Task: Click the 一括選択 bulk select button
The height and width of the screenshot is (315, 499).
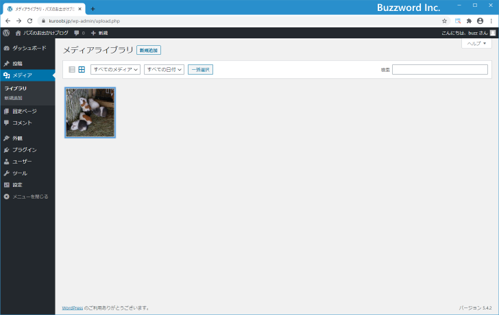Action: click(200, 69)
